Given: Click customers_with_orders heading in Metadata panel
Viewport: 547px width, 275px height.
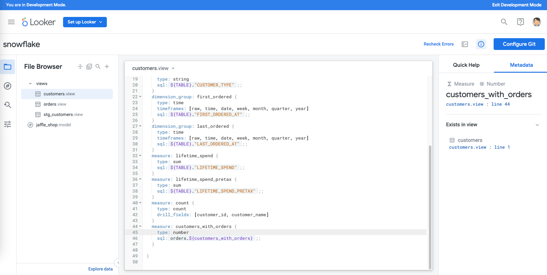Looking at the screenshot, I should (x=489, y=94).
